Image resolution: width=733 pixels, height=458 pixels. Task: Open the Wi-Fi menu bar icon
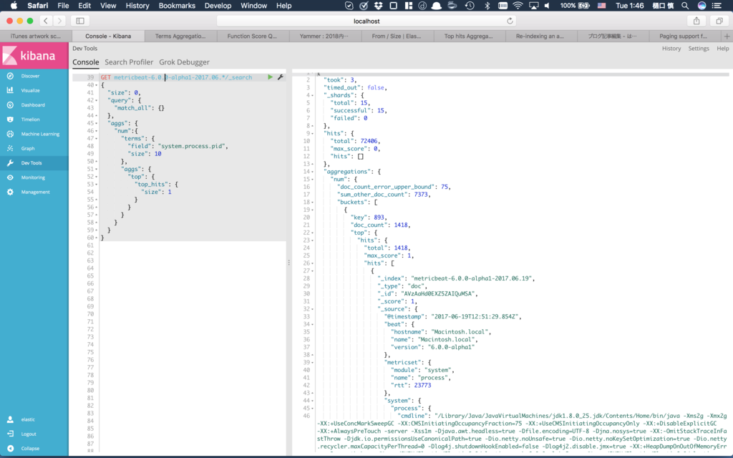coord(518,6)
